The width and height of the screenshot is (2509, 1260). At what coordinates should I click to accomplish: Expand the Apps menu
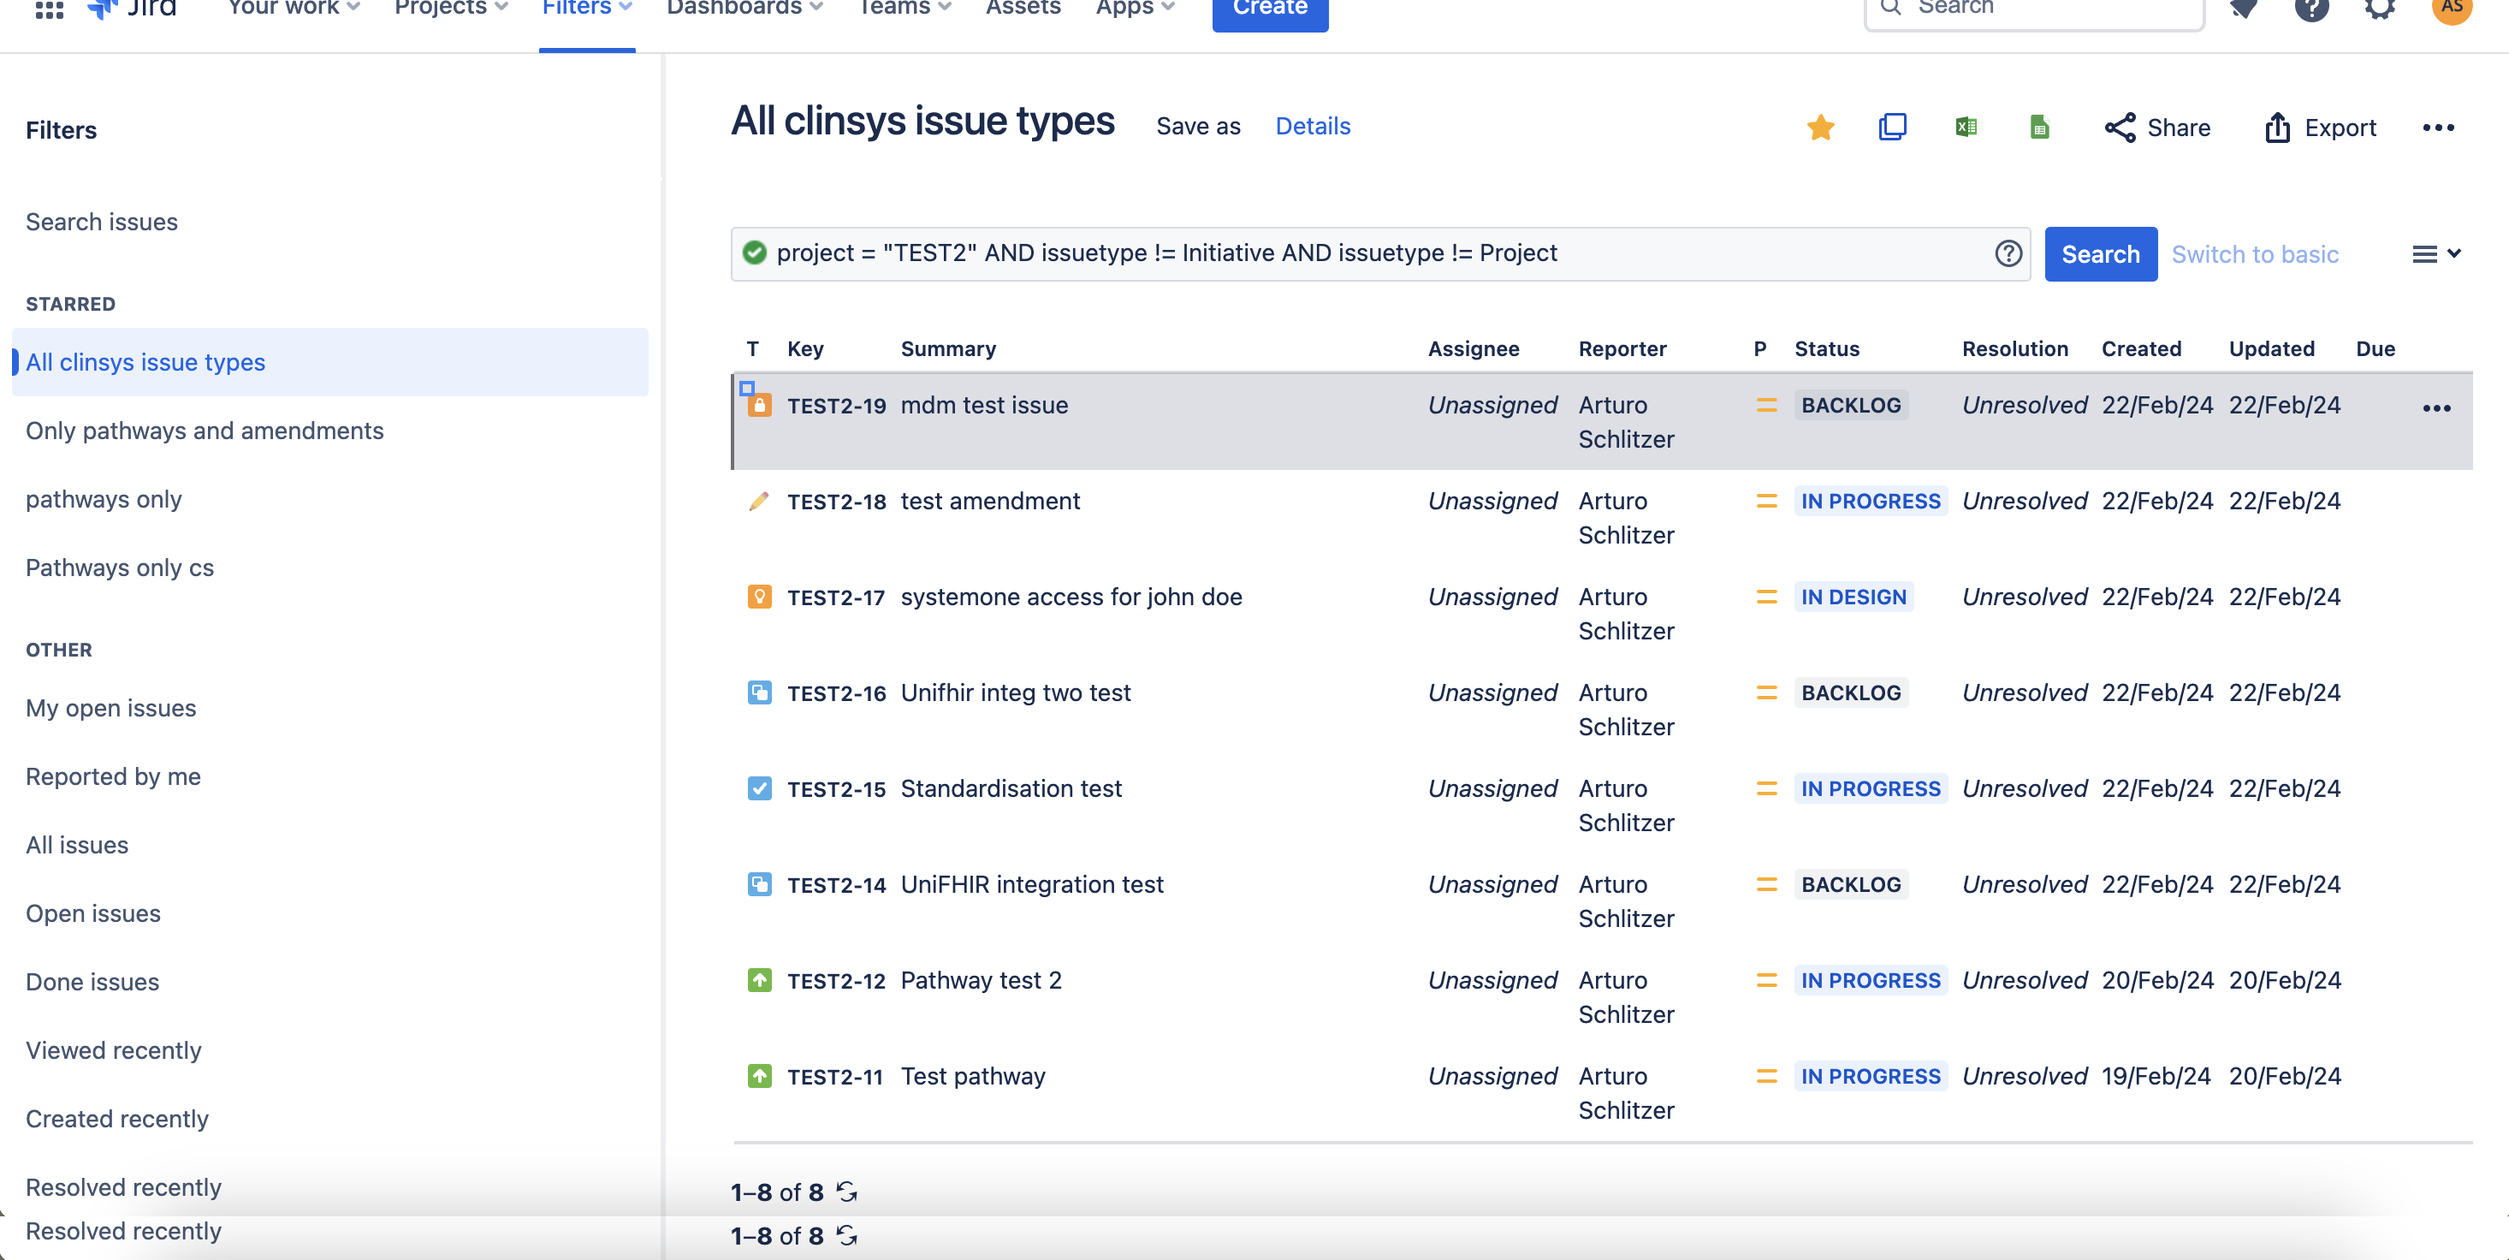pos(1135,8)
